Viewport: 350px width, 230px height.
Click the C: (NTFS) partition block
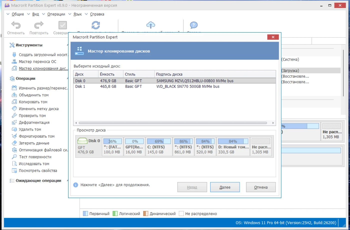(x=159, y=147)
